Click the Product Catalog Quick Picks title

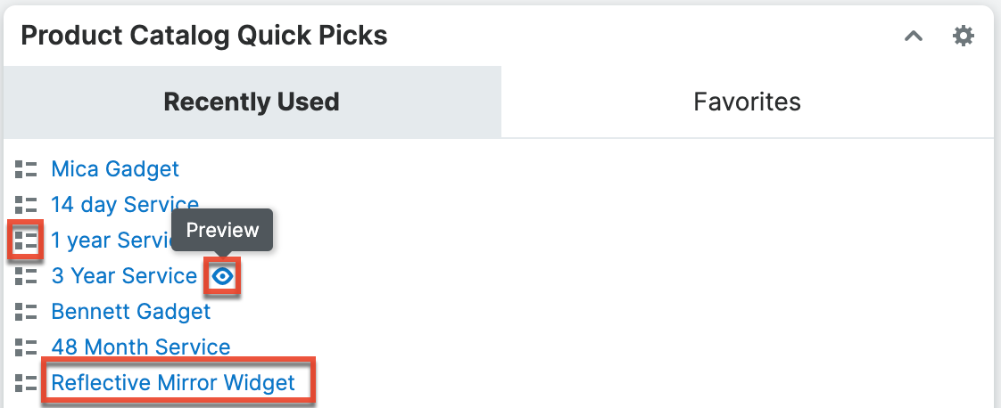tap(204, 36)
